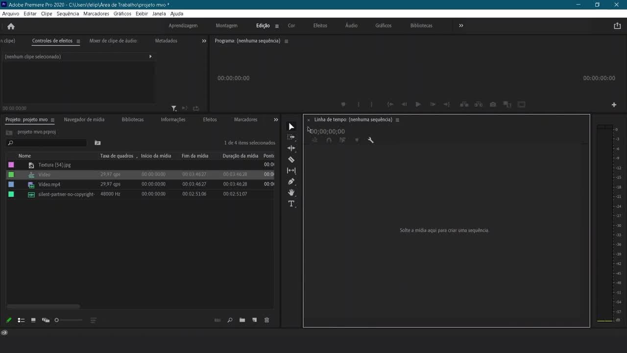Click the Extract button in Program monitor
Viewport: 627px width, 353px height.
coord(479,104)
